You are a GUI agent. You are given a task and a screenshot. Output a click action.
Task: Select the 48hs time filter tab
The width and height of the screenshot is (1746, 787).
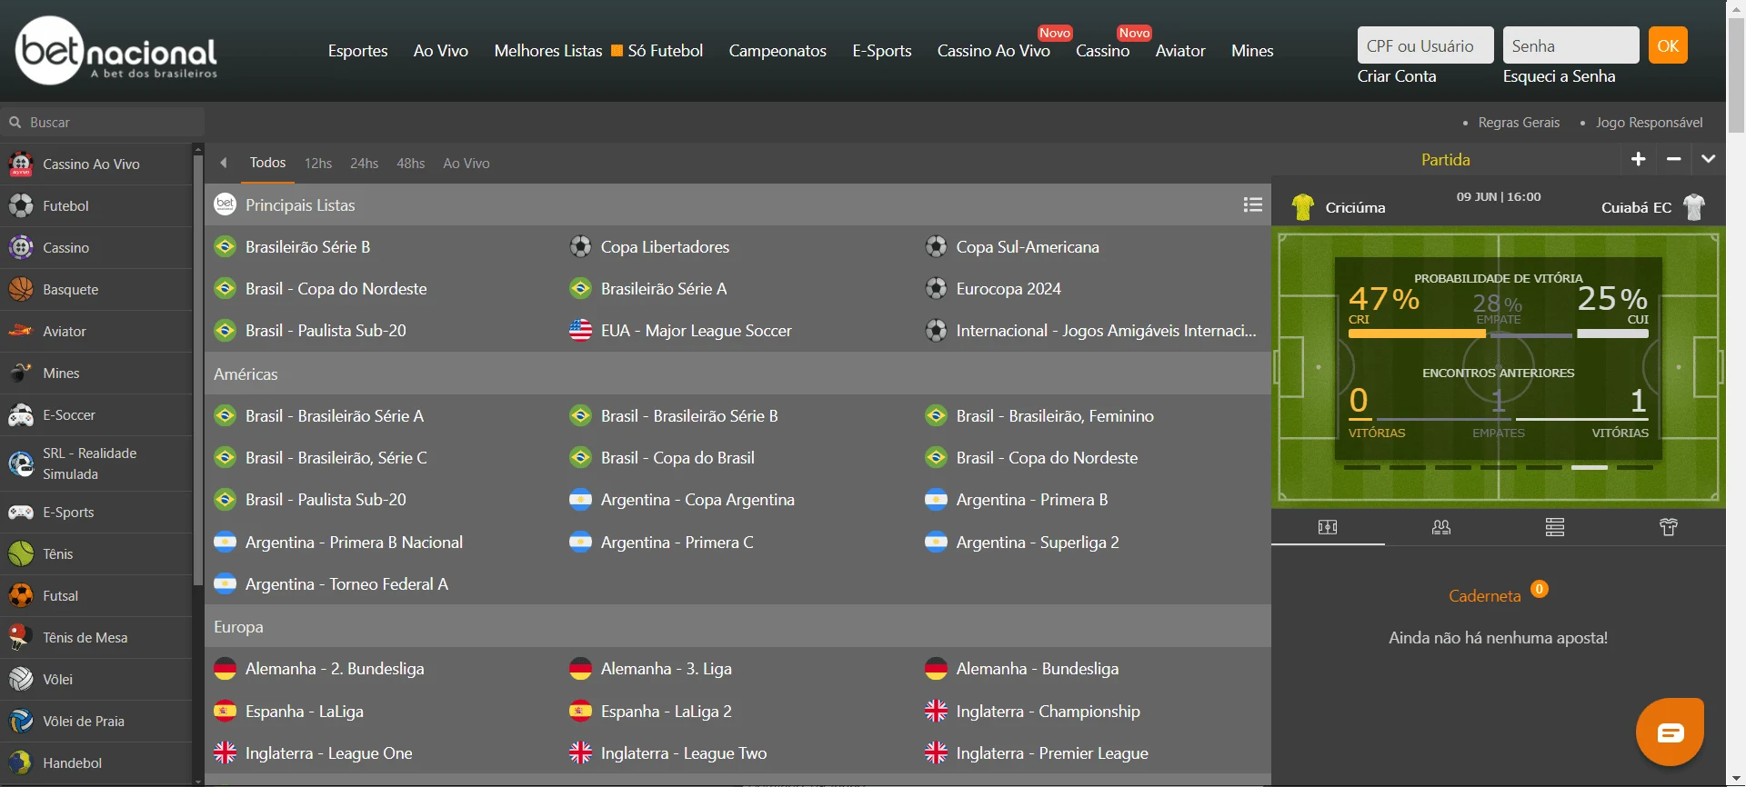click(x=410, y=164)
